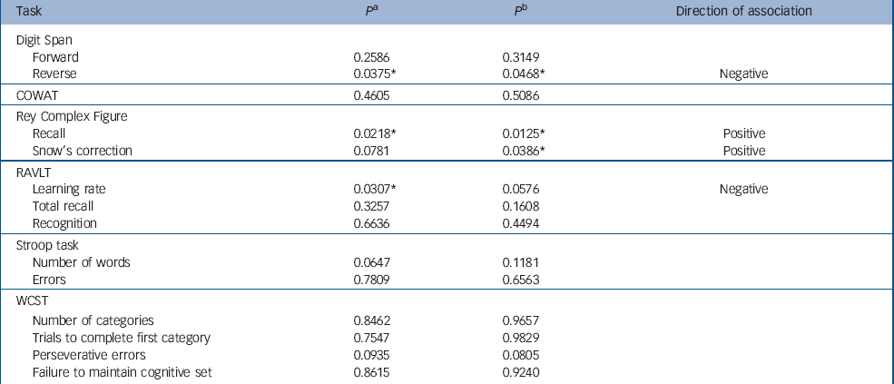Select the Forward row label

pyautogui.click(x=55, y=56)
